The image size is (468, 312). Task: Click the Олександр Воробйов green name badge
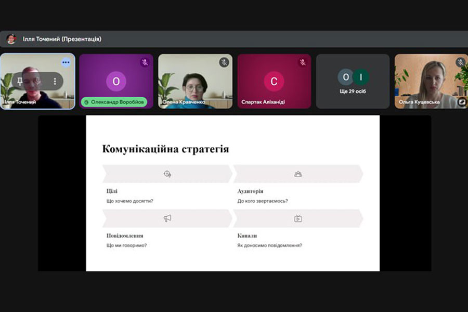[114, 102]
